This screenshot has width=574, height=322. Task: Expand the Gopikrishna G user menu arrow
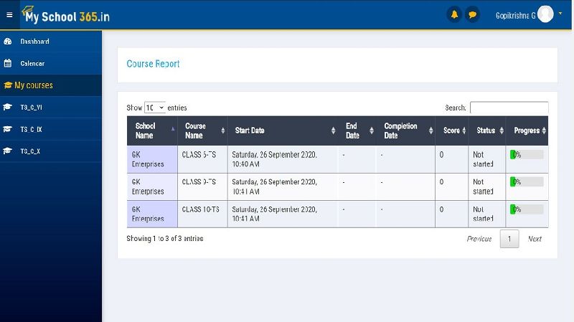click(560, 14)
